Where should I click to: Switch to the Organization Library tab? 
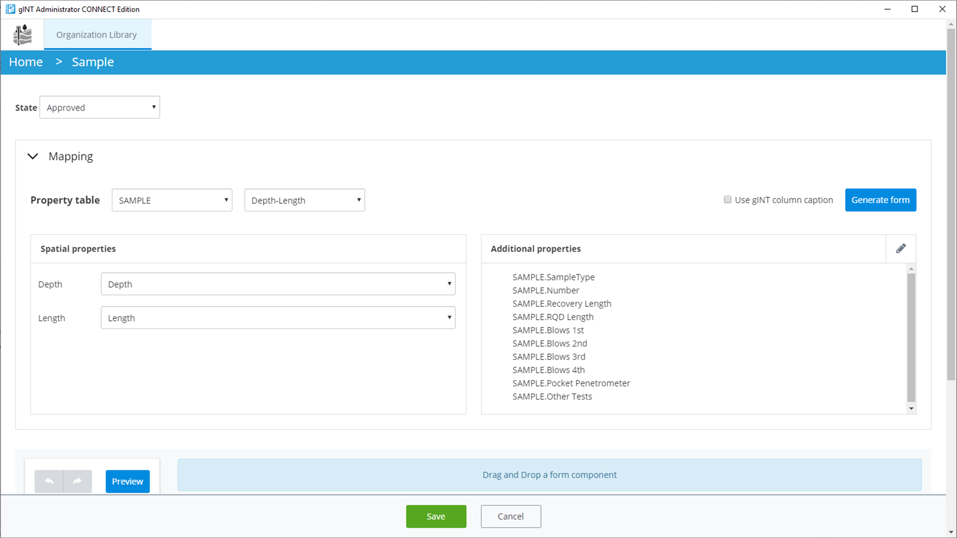pos(97,35)
